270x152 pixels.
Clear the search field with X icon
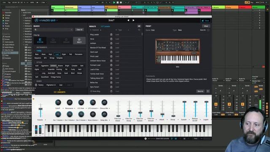point(72,30)
